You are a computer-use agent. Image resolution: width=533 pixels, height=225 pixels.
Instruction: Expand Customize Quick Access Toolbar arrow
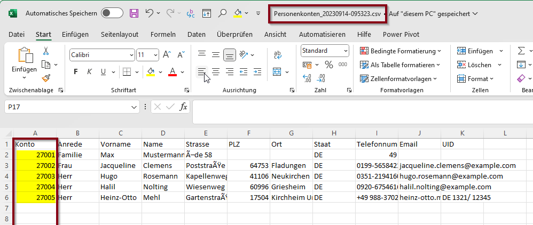coord(258,13)
